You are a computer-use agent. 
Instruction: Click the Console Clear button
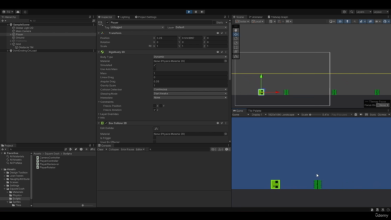click(x=100, y=149)
